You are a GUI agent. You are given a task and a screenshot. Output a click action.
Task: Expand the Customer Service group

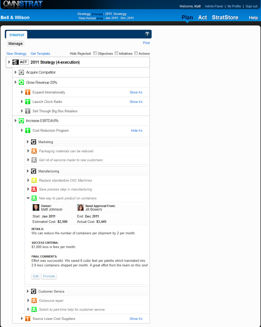click(28, 291)
